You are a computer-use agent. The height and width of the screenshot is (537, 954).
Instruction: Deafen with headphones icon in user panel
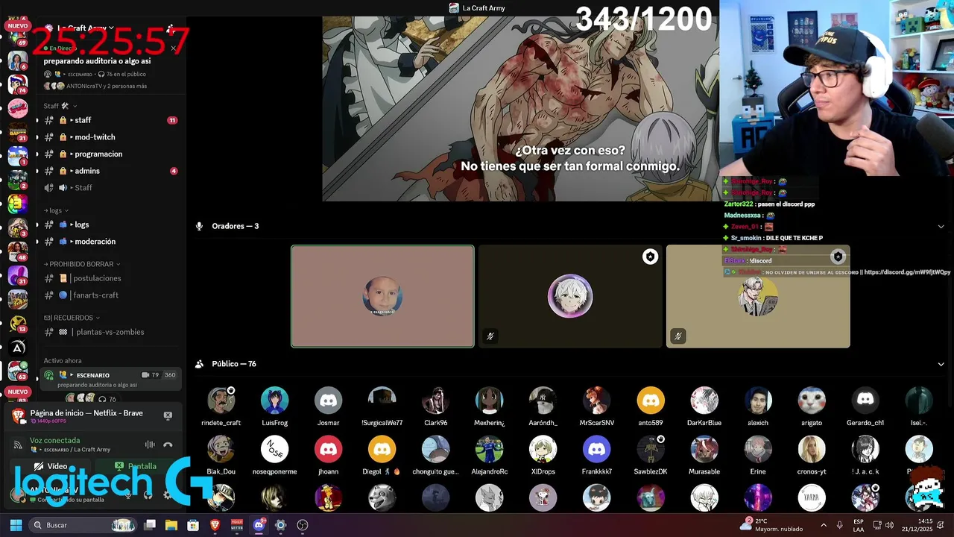click(148, 494)
